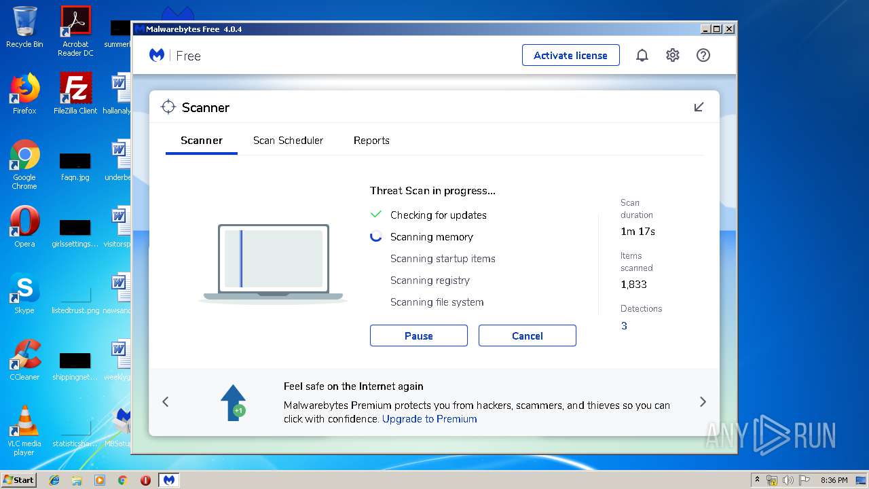The height and width of the screenshot is (489, 869).
Task: Open Internet Explorer from taskbar
Action: point(54,480)
